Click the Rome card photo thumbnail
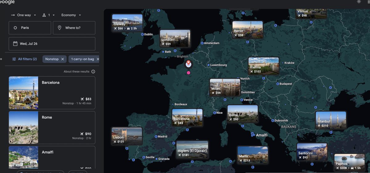 coord(23,127)
